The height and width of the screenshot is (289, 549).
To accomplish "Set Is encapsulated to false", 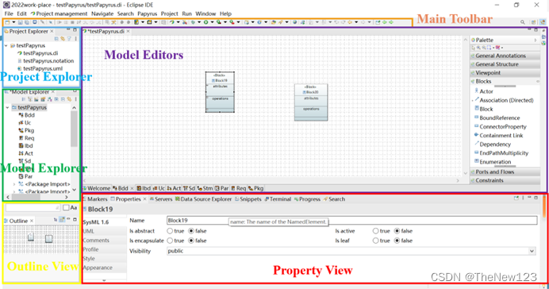I will click(191, 241).
